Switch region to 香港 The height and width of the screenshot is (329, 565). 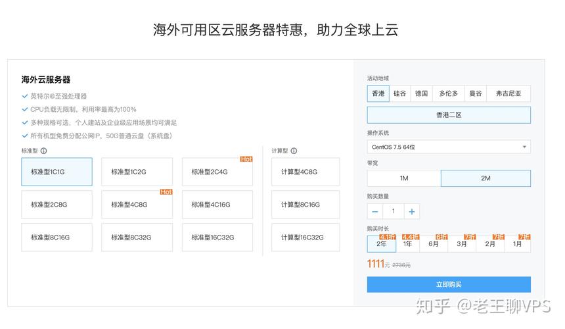coord(378,93)
